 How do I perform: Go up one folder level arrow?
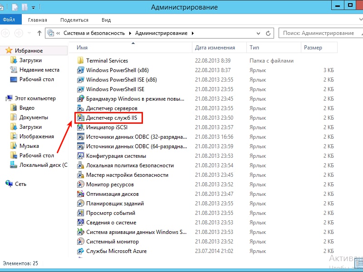[39, 33]
